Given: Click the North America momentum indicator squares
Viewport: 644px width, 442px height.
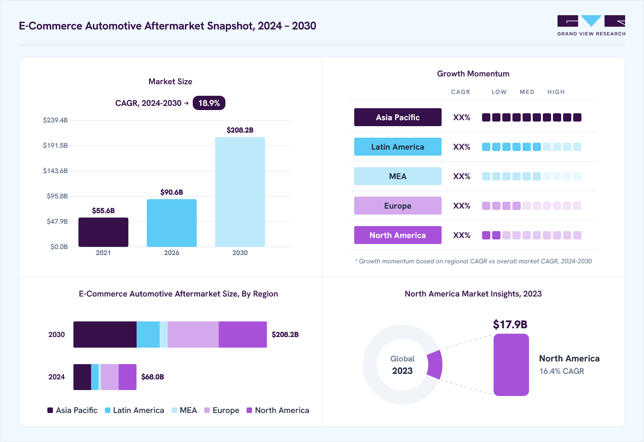Looking at the screenshot, I should (532, 235).
